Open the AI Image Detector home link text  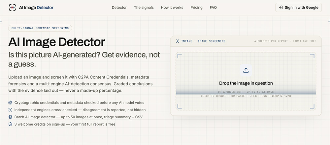(36, 8)
